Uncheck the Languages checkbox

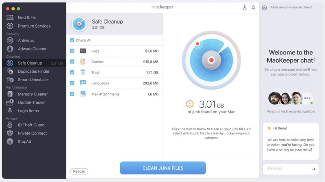click(x=72, y=83)
